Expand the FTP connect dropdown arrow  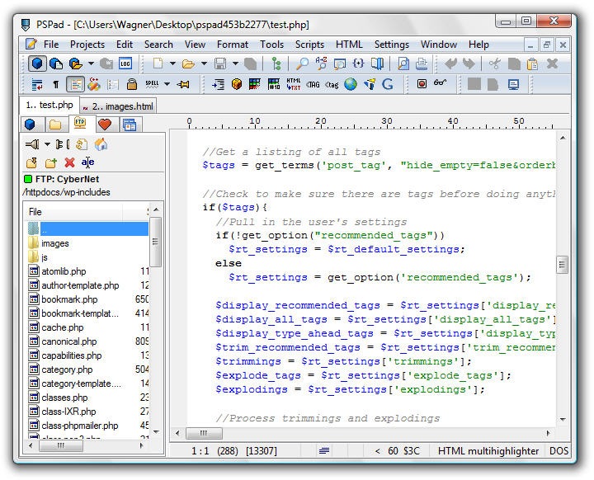[x=47, y=144]
